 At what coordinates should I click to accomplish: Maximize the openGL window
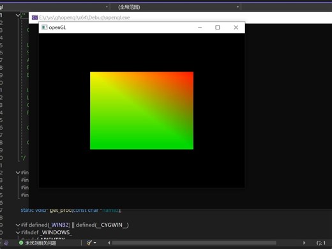coord(218,28)
